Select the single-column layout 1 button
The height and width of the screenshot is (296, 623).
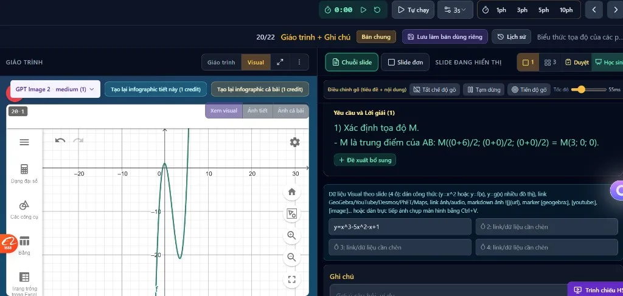pos(528,62)
